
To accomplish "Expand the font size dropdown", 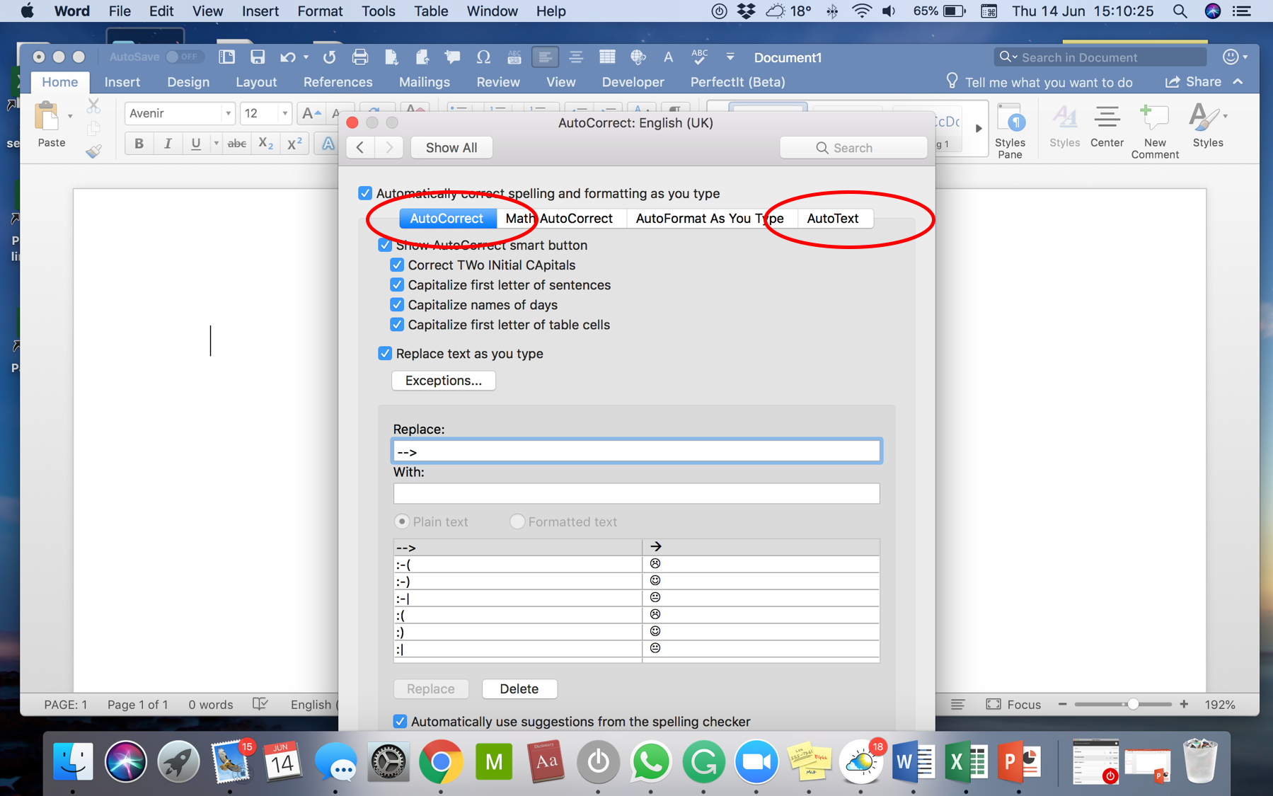I will click(x=284, y=113).
